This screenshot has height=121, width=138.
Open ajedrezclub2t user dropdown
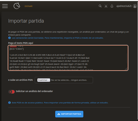124,6
